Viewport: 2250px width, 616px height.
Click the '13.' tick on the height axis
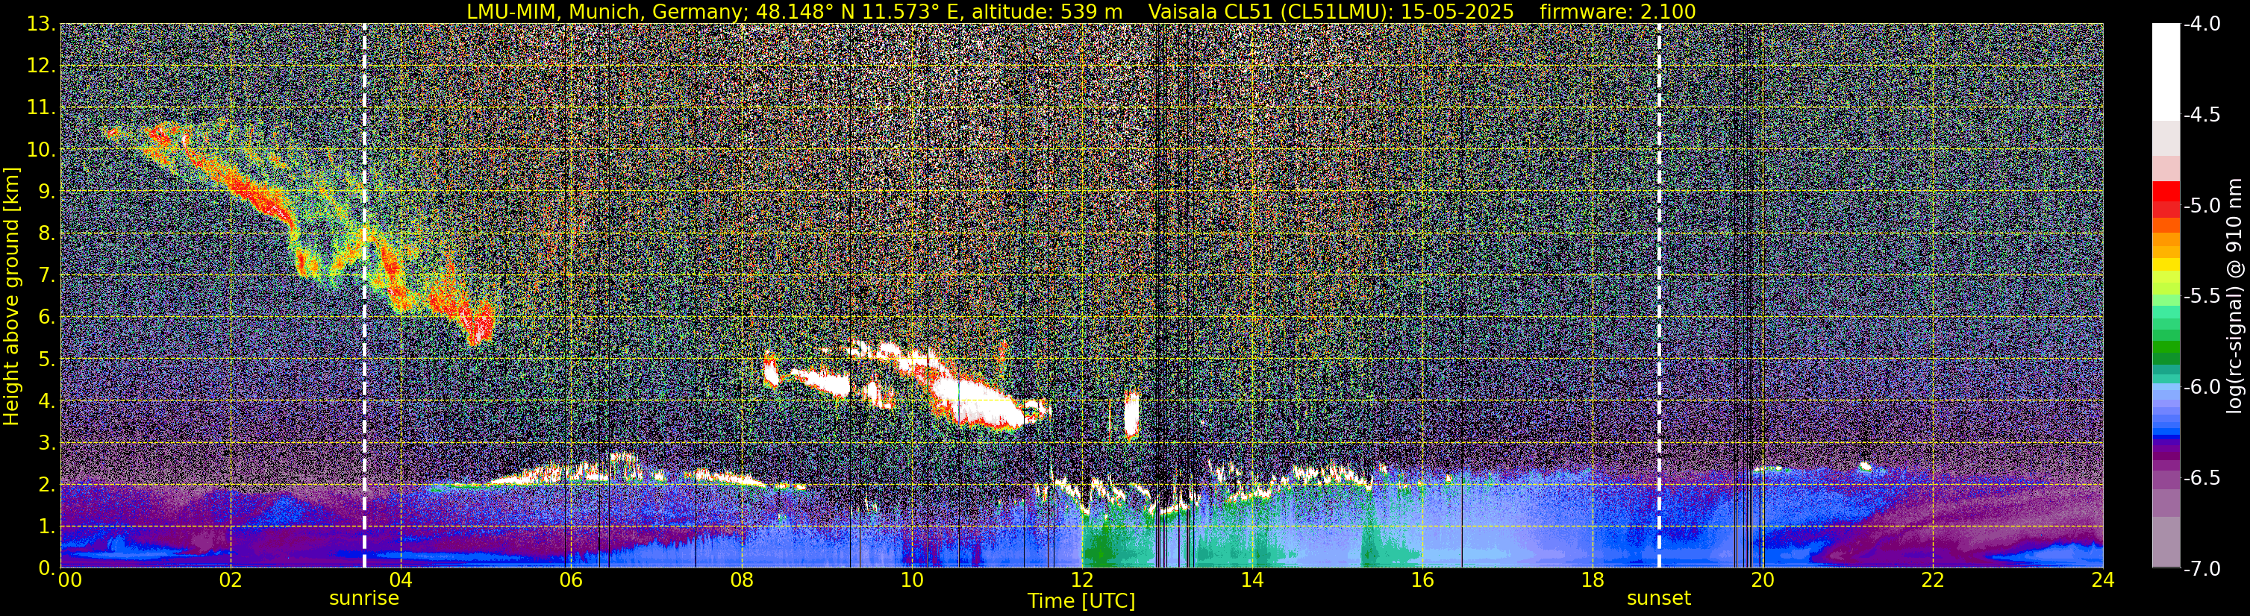[41, 25]
